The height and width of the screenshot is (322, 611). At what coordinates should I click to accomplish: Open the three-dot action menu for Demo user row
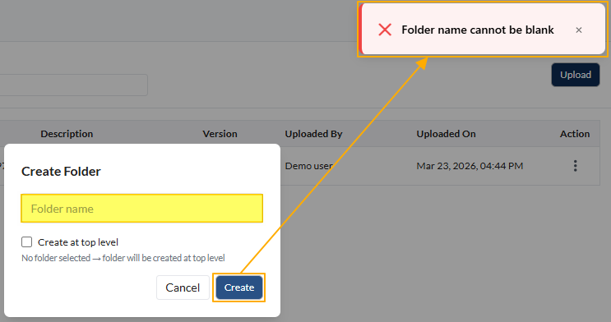click(575, 166)
